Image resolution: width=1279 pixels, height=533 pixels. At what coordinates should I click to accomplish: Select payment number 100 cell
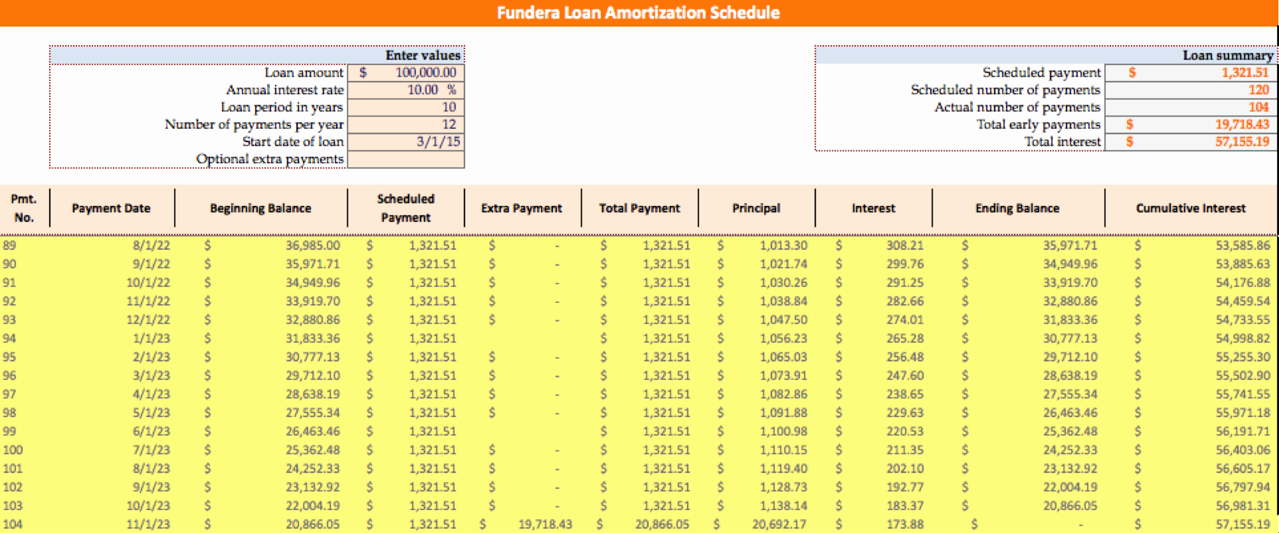click(13, 449)
